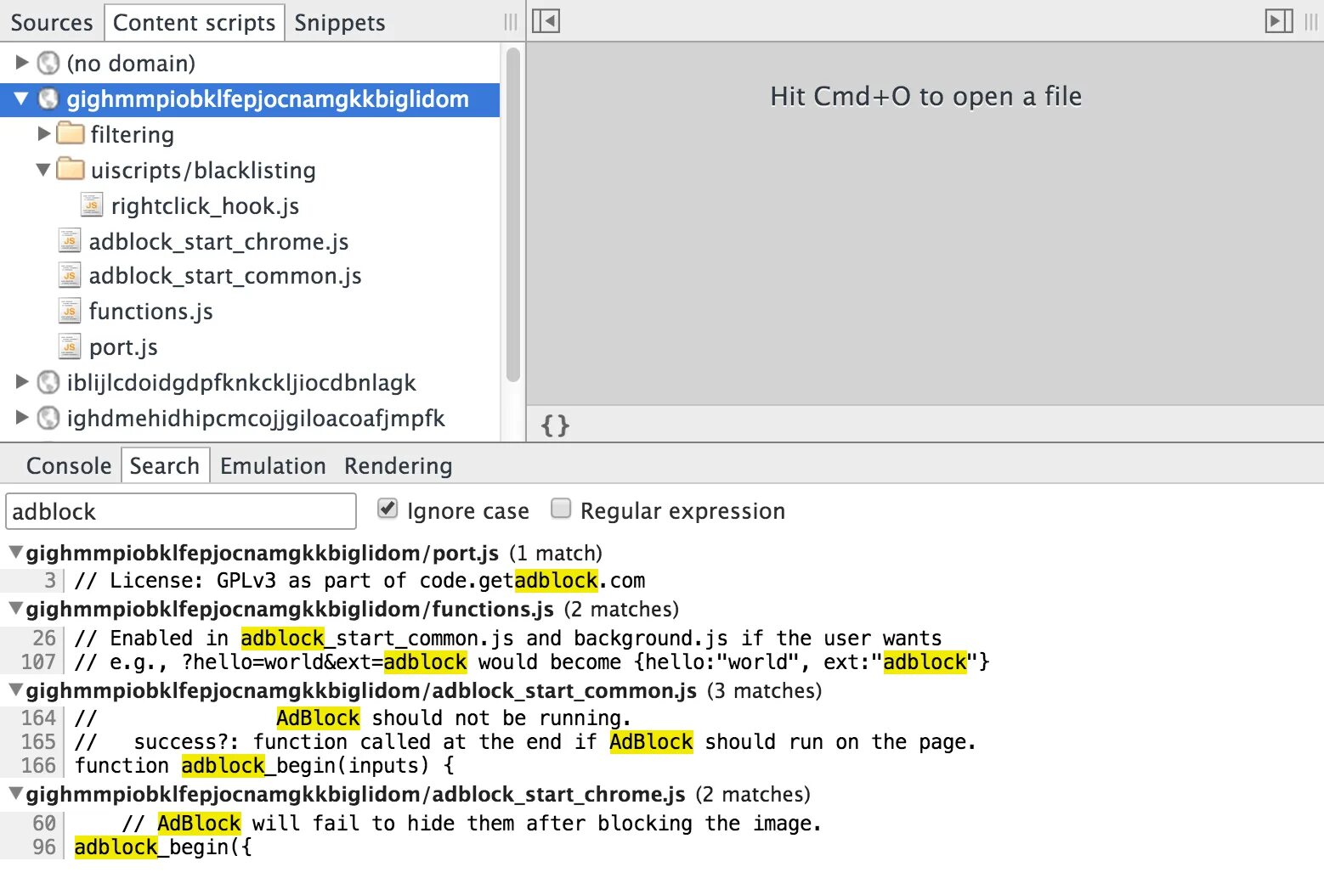
Task: Click the hide navigator panel icon
Action: pos(546,21)
